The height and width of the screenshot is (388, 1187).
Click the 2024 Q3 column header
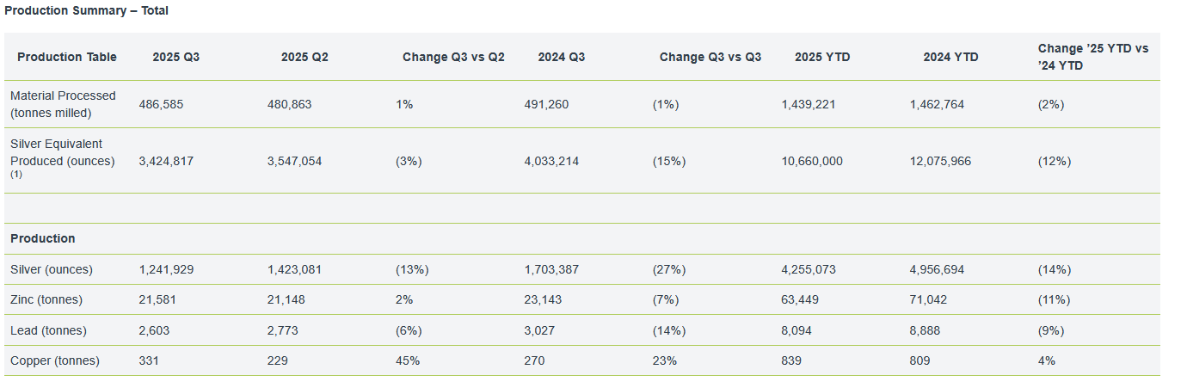pyautogui.click(x=562, y=58)
